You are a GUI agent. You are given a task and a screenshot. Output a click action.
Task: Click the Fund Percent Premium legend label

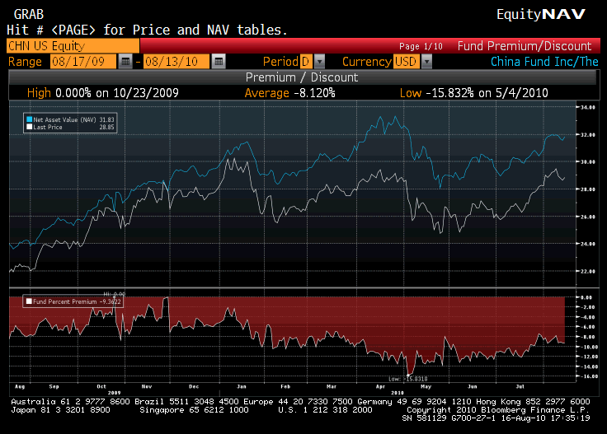[64, 301]
